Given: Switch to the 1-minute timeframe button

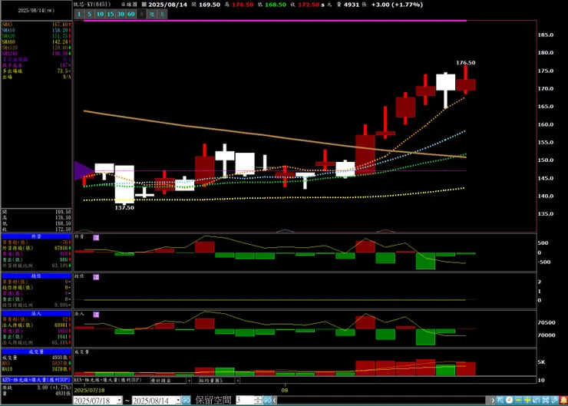Looking at the screenshot, I should coord(79,14).
